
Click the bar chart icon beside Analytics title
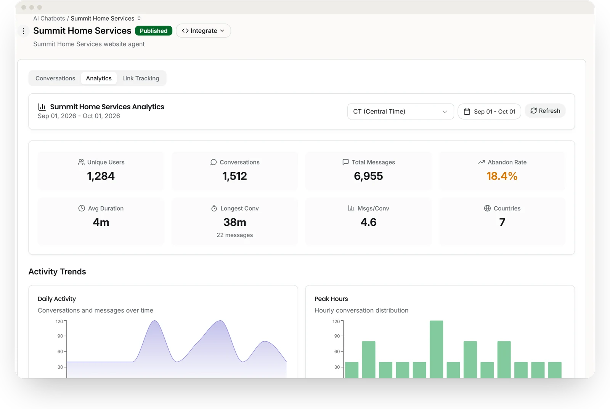(42, 107)
